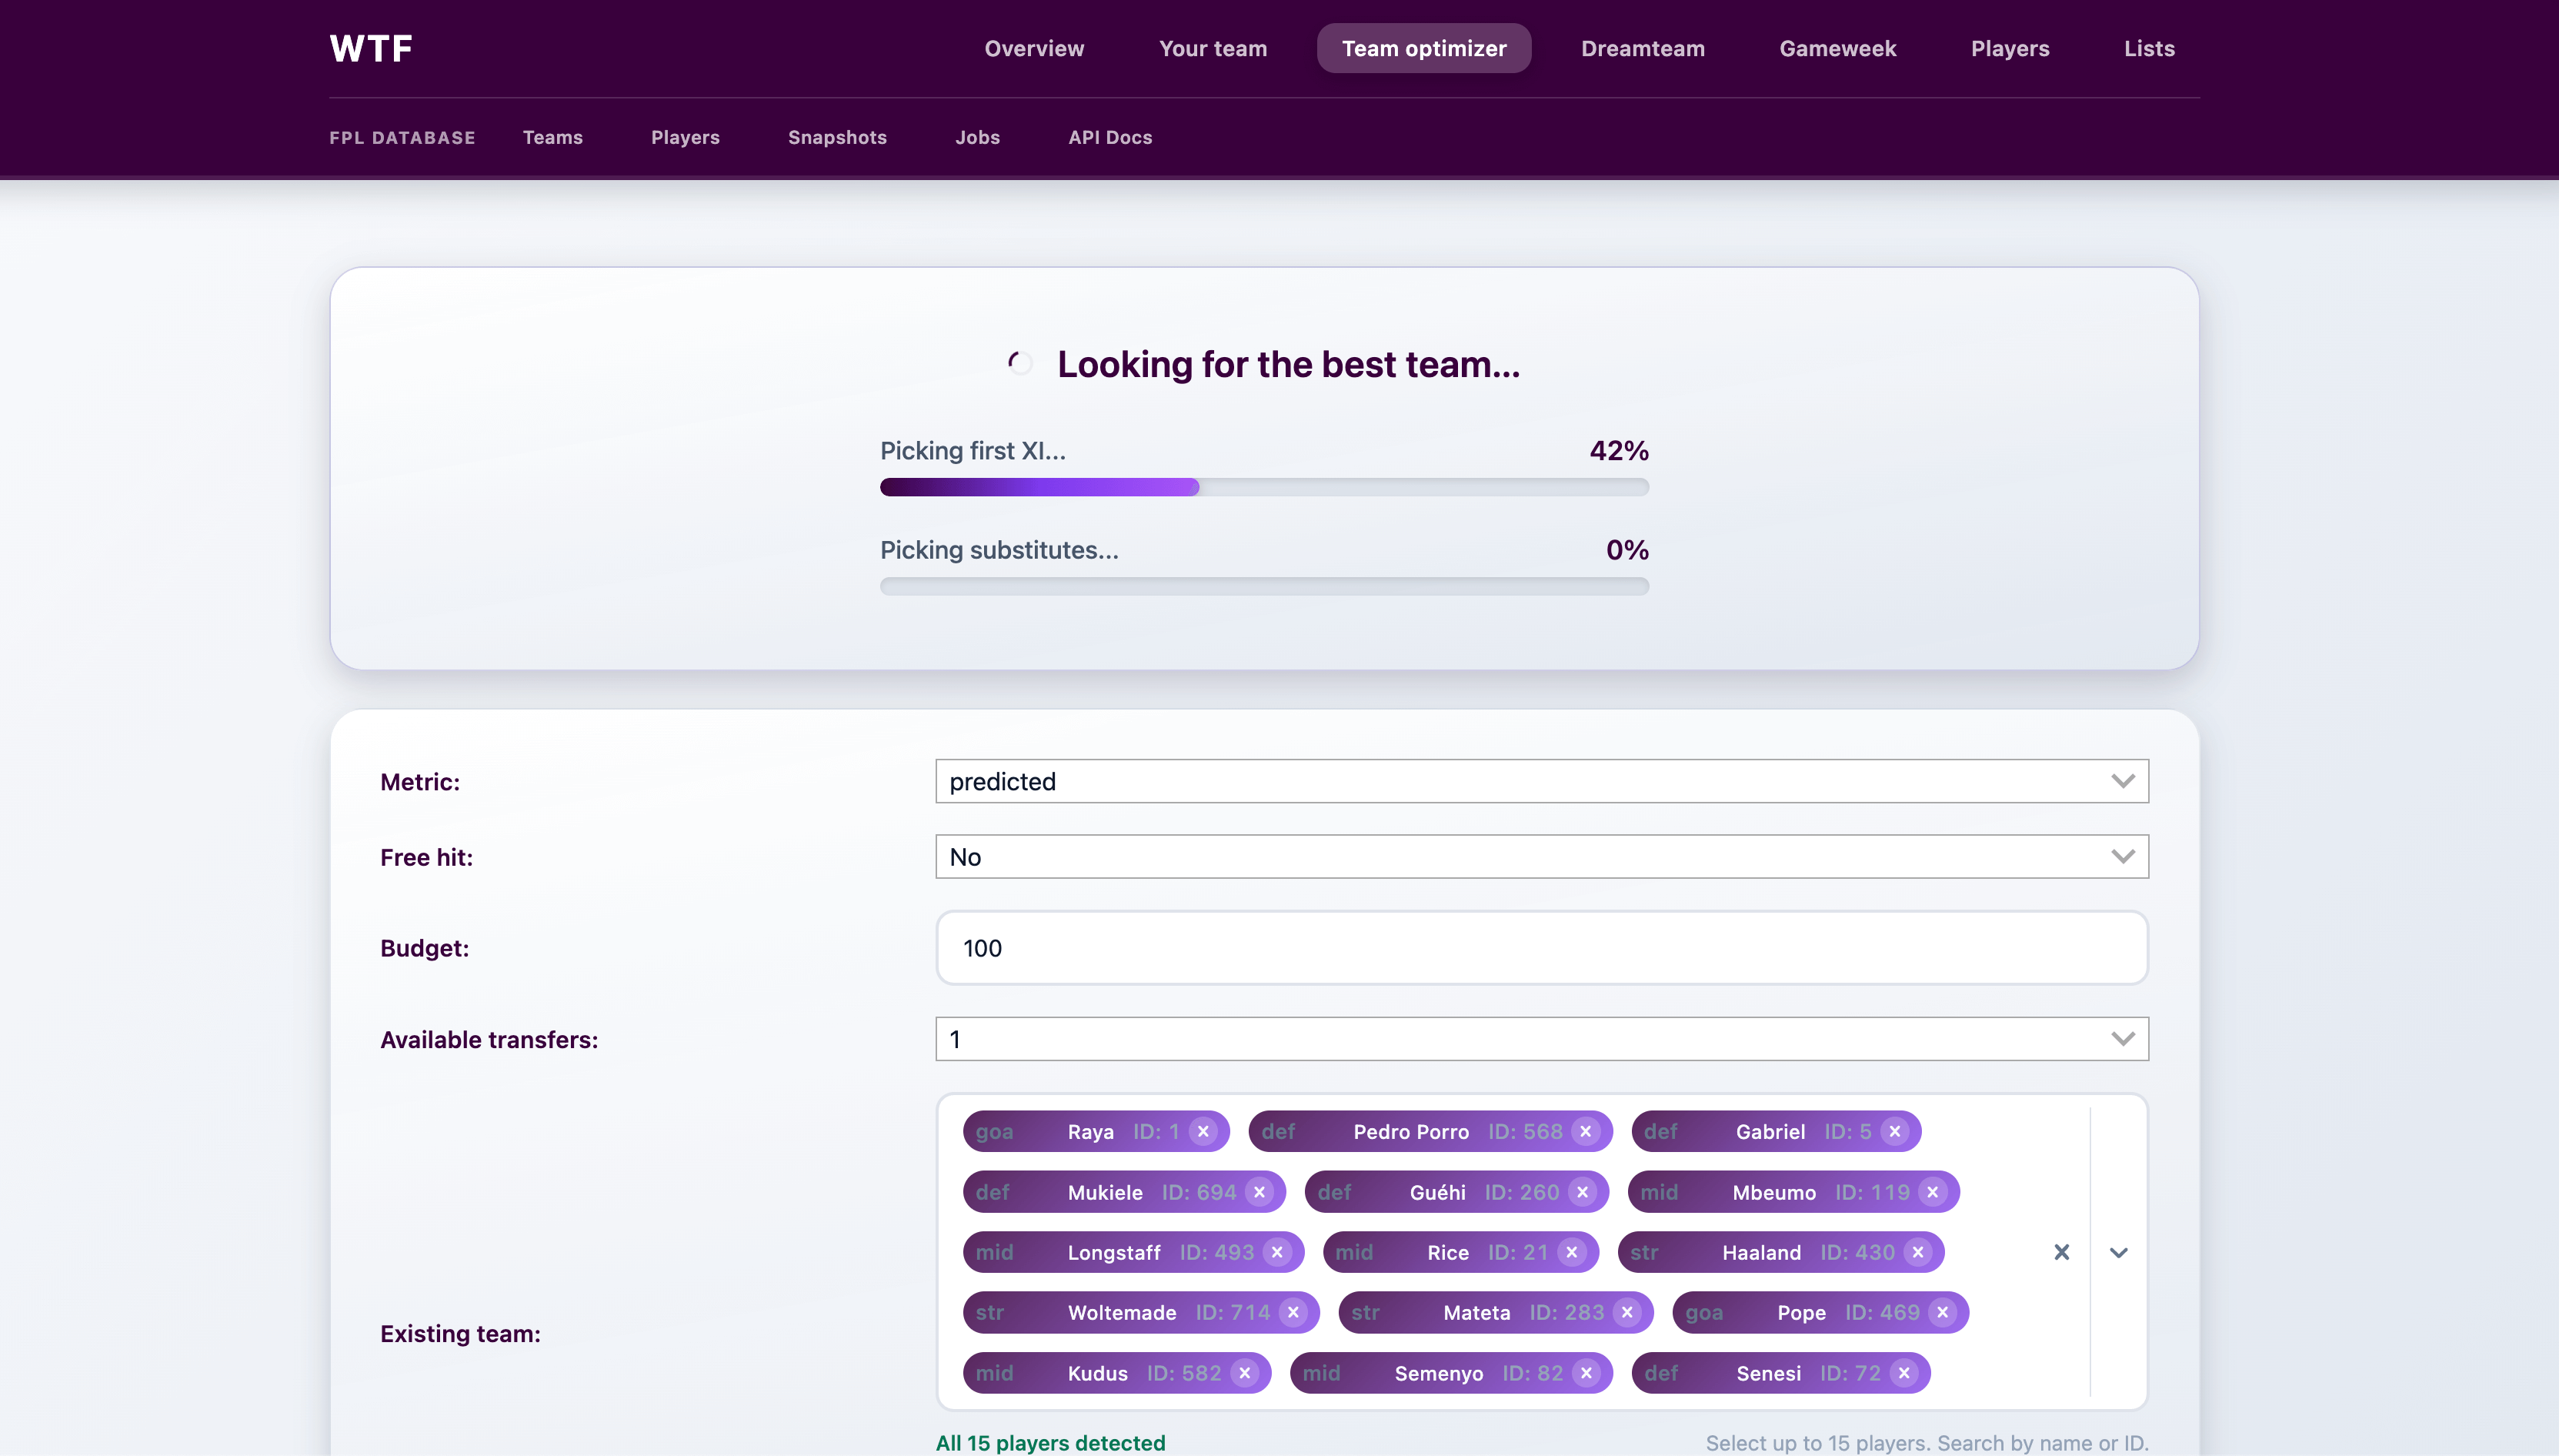The width and height of the screenshot is (2559, 1456).
Task: Switch to the Dreamteam page
Action: (1643, 47)
